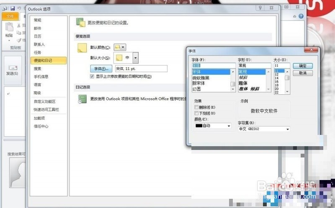
Task: Click the green journal icon in 日记选项
Action: (82, 99)
